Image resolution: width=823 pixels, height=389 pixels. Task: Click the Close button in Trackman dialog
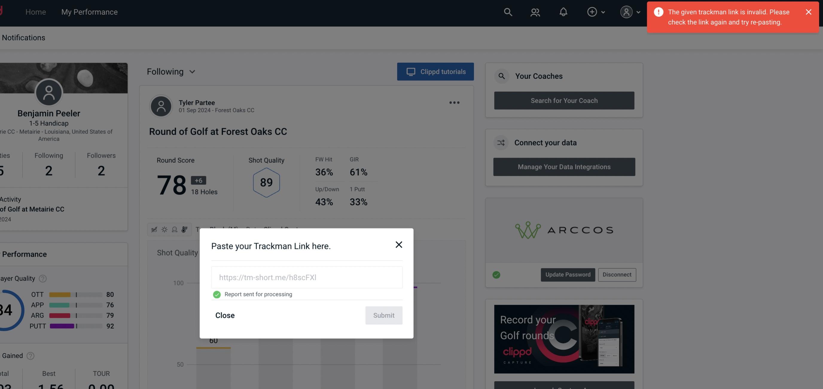click(x=225, y=315)
